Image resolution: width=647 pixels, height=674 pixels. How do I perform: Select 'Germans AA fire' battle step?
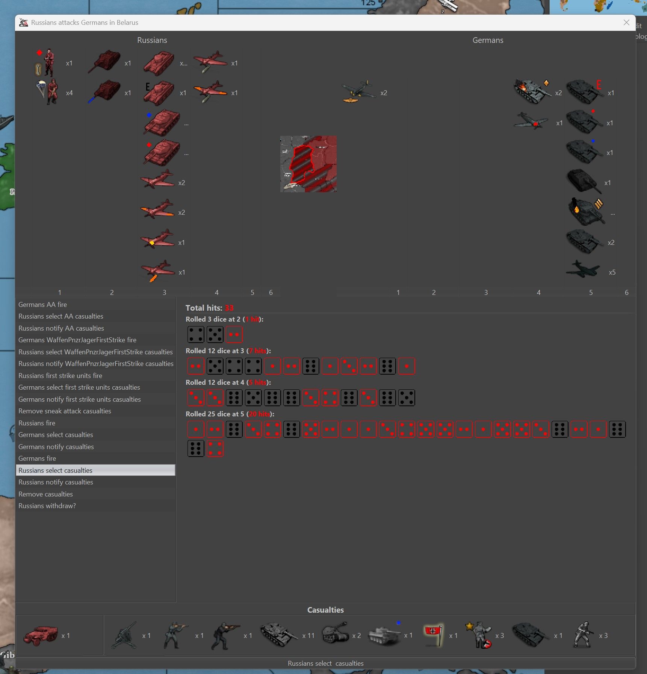pos(95,305)
